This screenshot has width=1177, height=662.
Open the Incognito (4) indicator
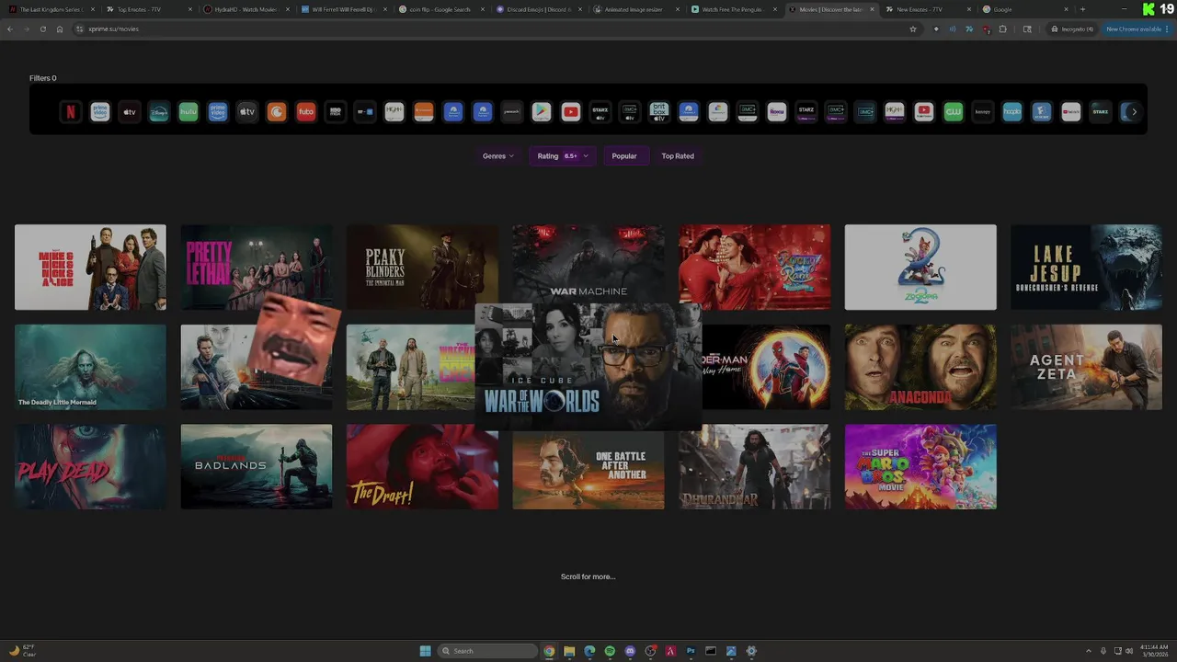click(x=1072, y=29)
